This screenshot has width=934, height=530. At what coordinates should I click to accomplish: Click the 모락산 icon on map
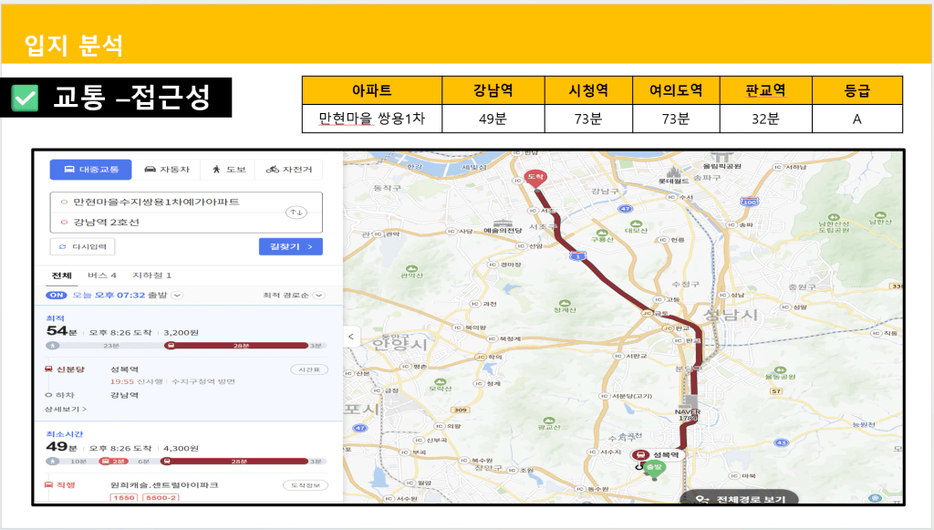pos(441,381)
